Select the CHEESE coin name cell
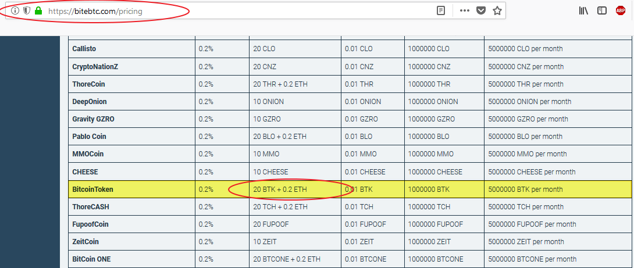The image size is (634, 268). [131, 172]
